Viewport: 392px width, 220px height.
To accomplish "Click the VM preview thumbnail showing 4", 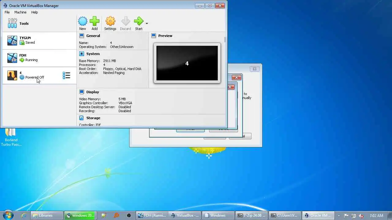I will 187,63.
